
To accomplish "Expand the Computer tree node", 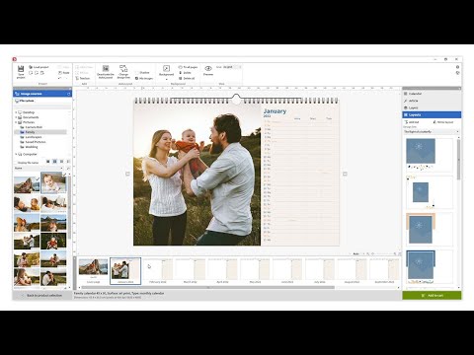I will (16, 154).
